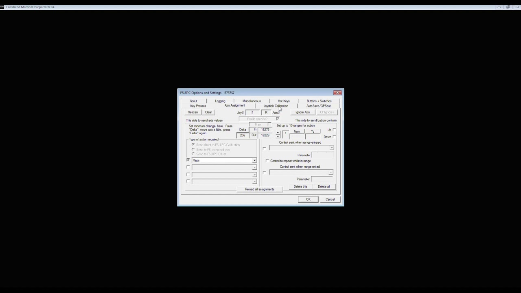Image resolution: width=521 pixels, height=293 pixels.
Task: Minimize the Prepar3D main window
Action: pos(499,7)
